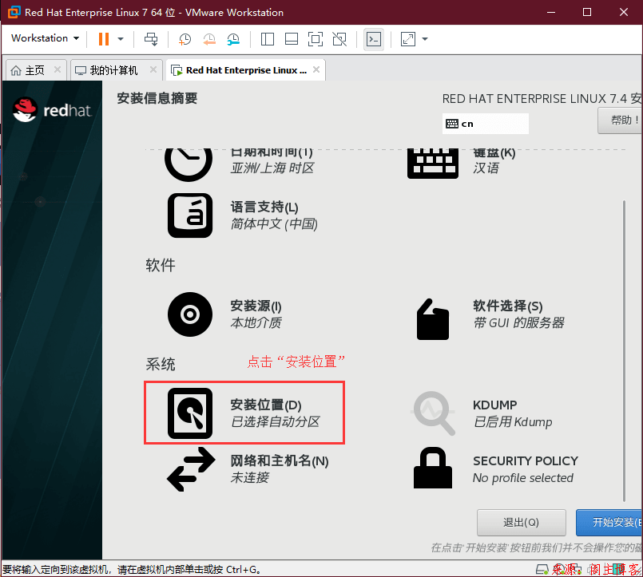643x577 pixels.
Task: Click the 软件选择(S) label
Action: pos(508,306)
